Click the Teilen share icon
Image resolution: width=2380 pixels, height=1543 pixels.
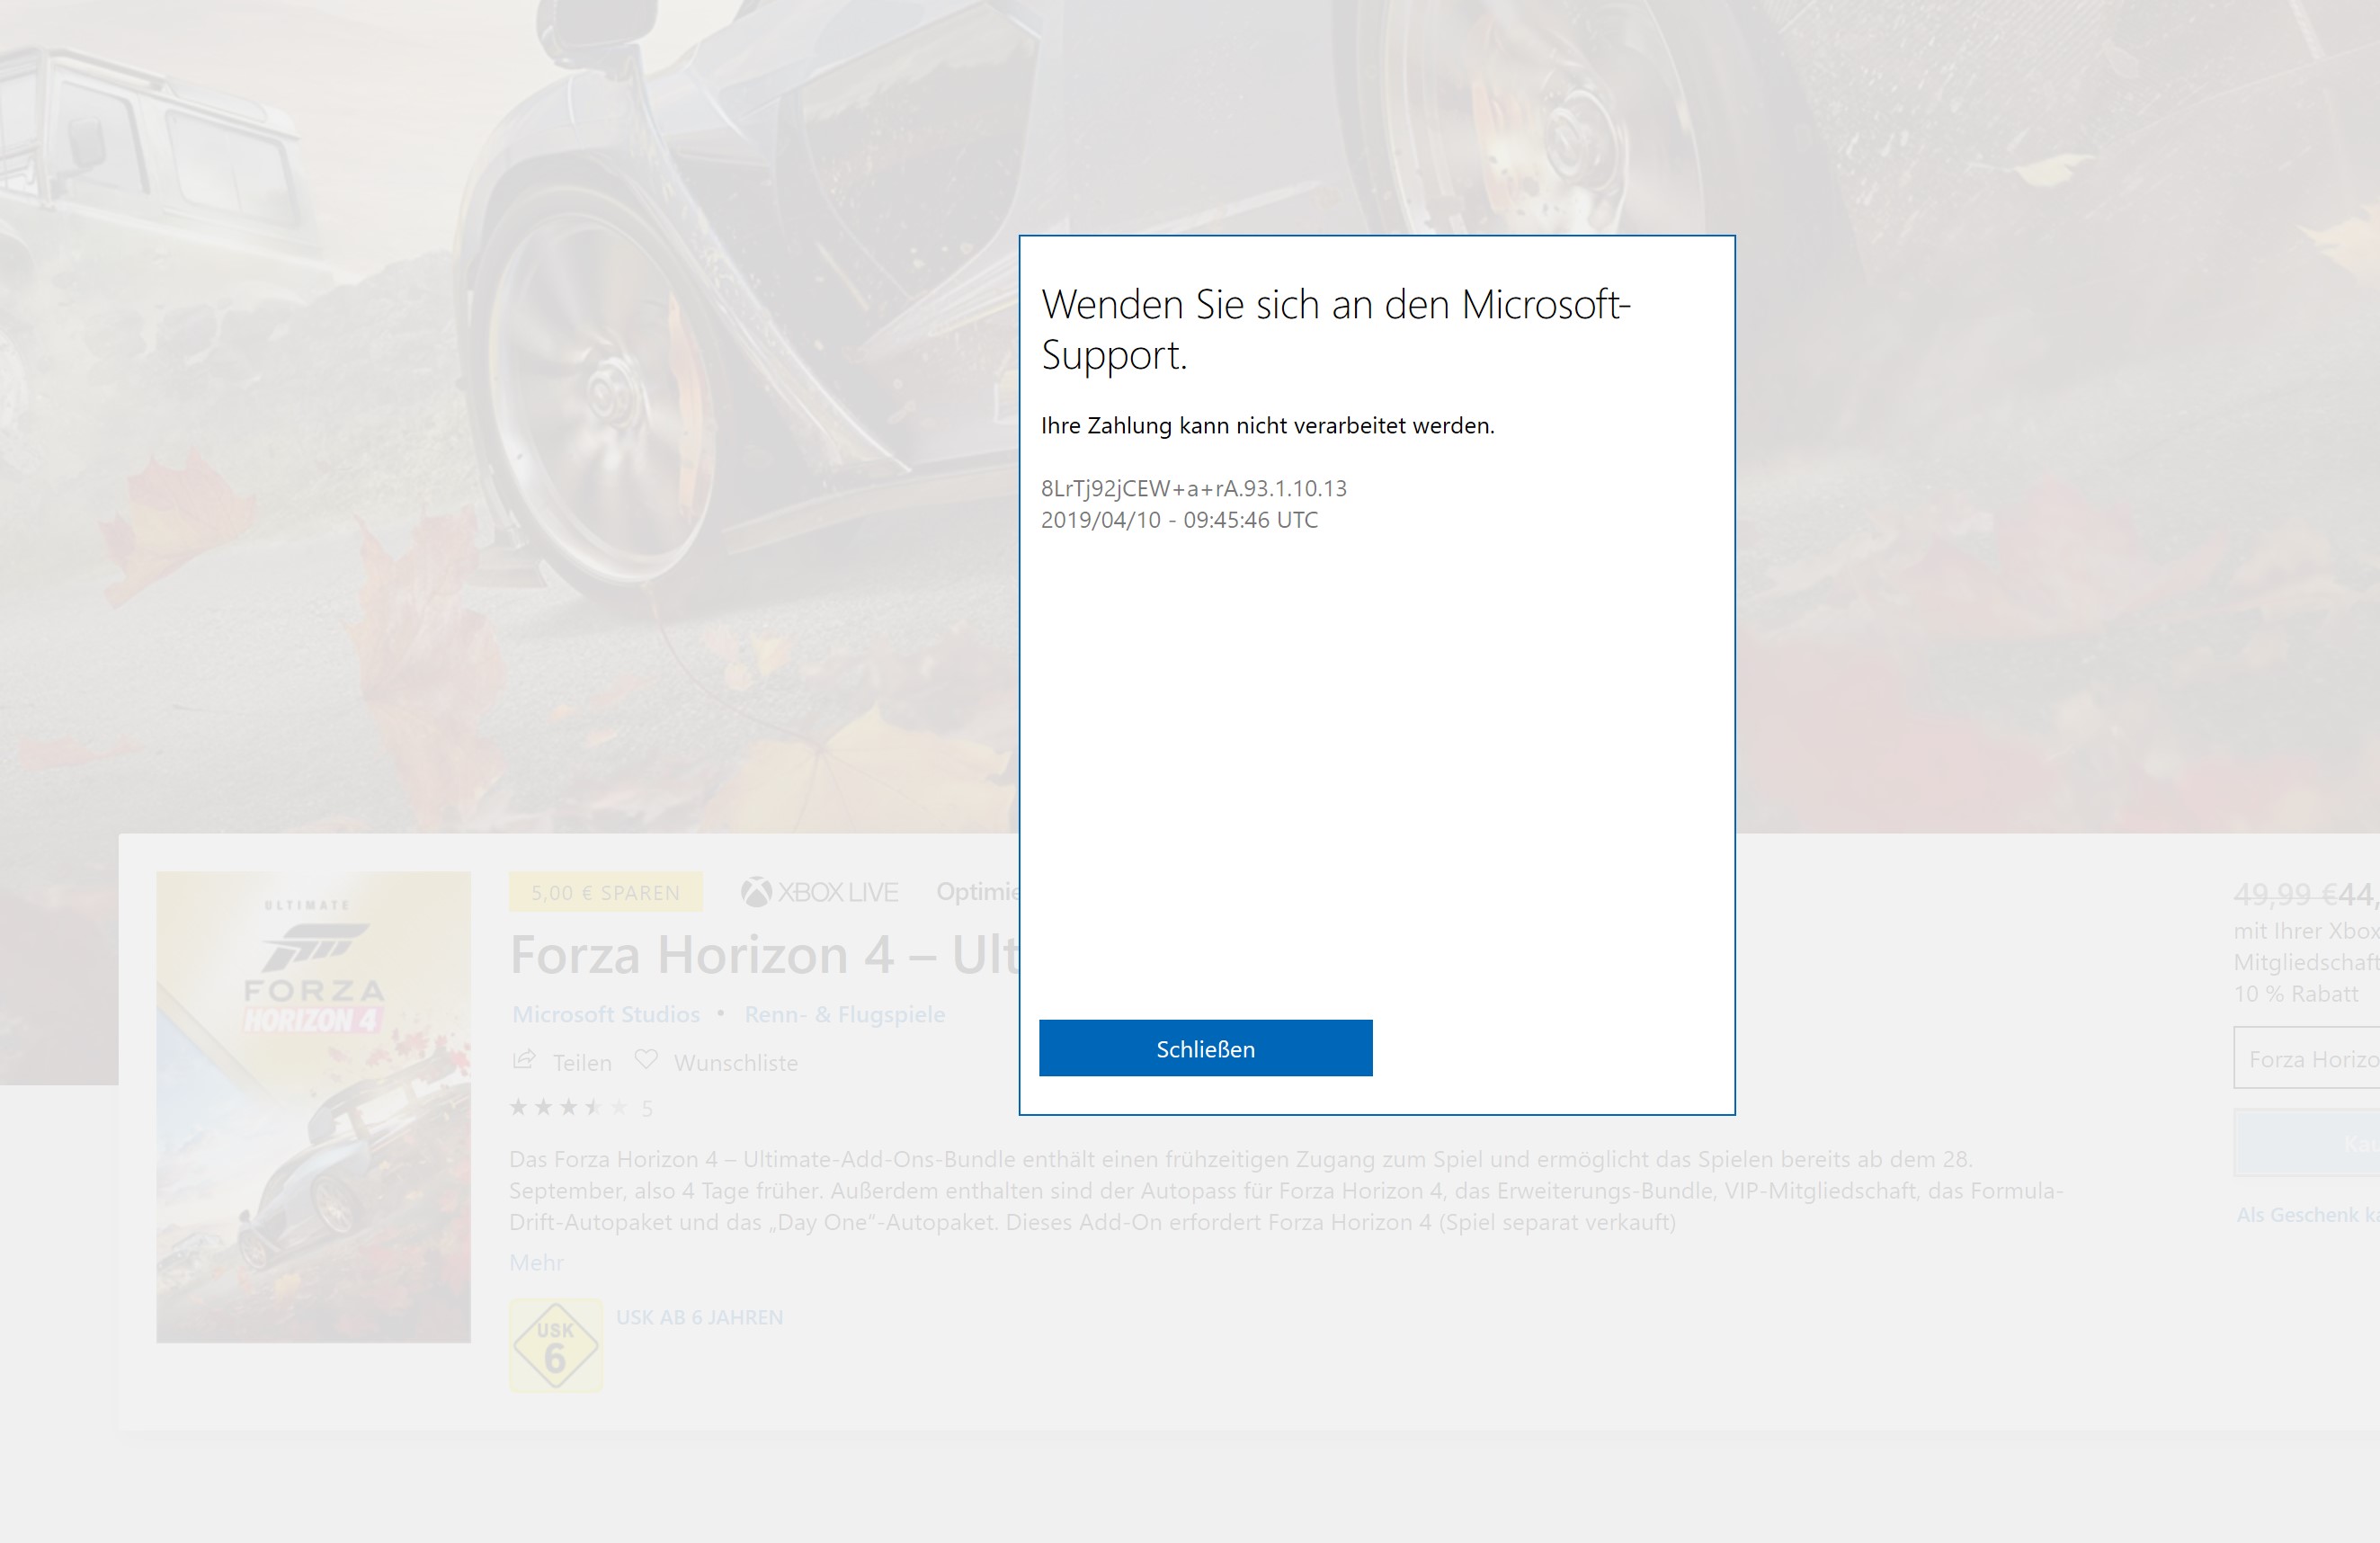[x=524, y=1060]
